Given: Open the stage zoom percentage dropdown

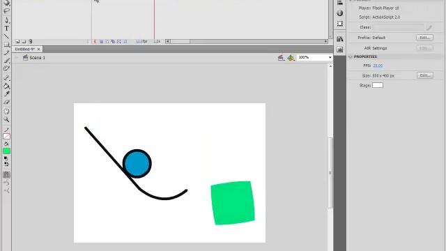Looking at the screenshot, I should 330,57.
